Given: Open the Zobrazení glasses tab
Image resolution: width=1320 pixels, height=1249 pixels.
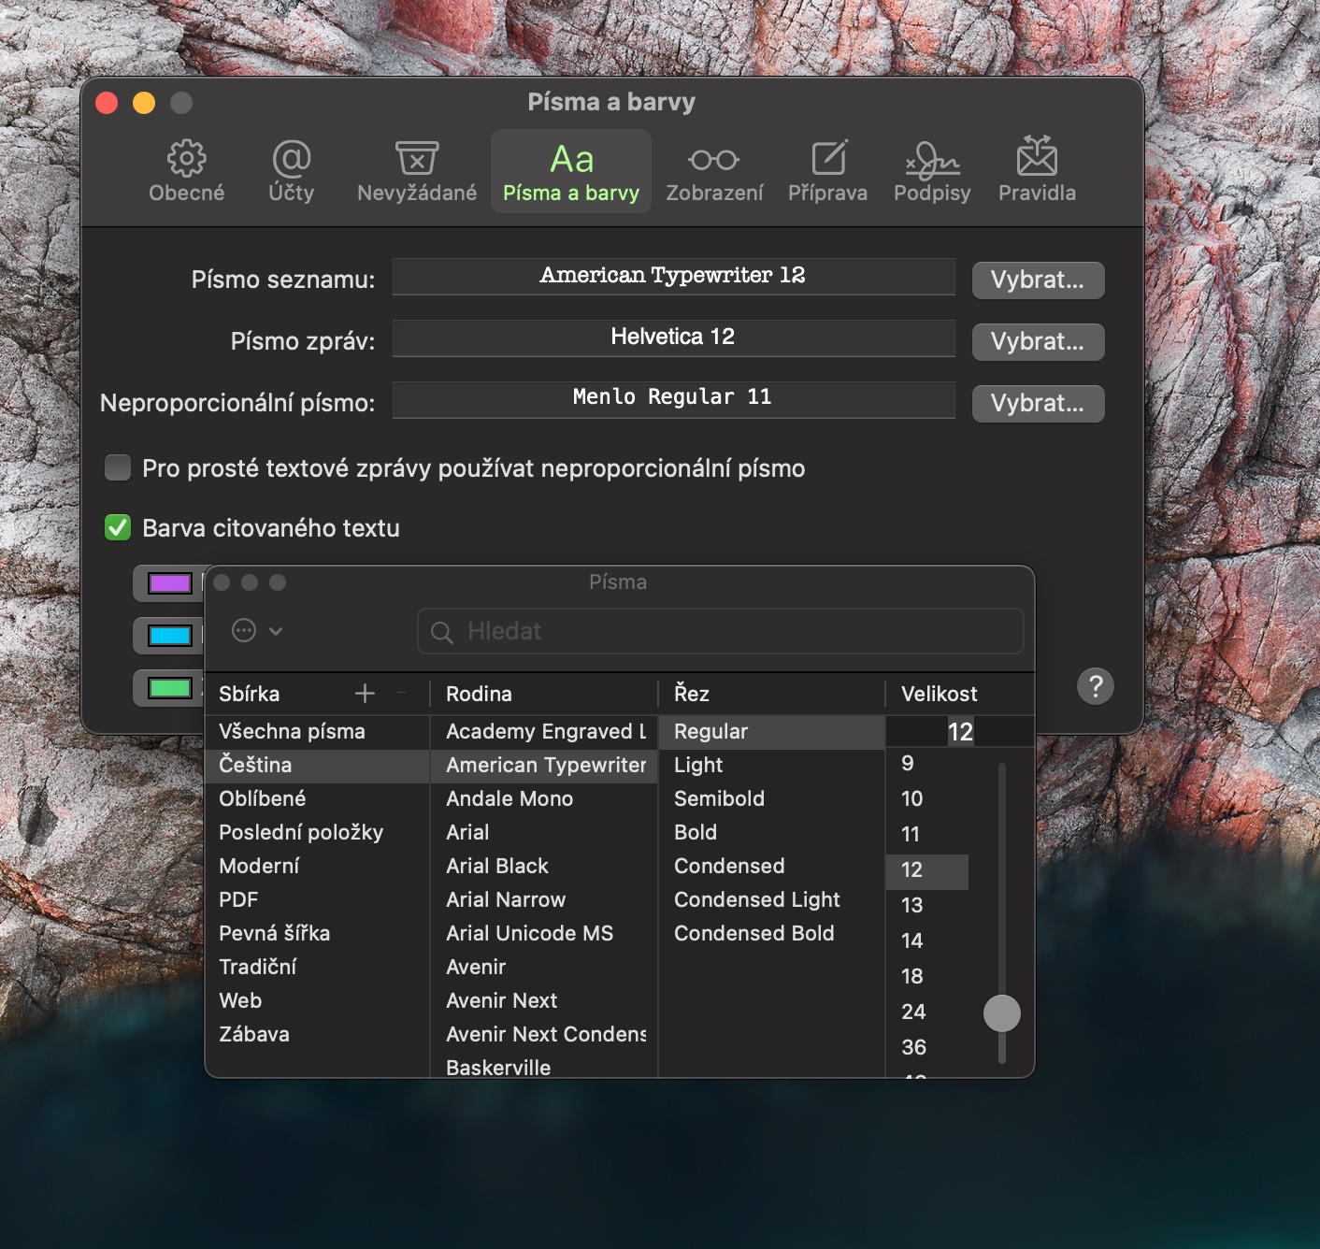Looking at the screenshot, I should (714, 172).
